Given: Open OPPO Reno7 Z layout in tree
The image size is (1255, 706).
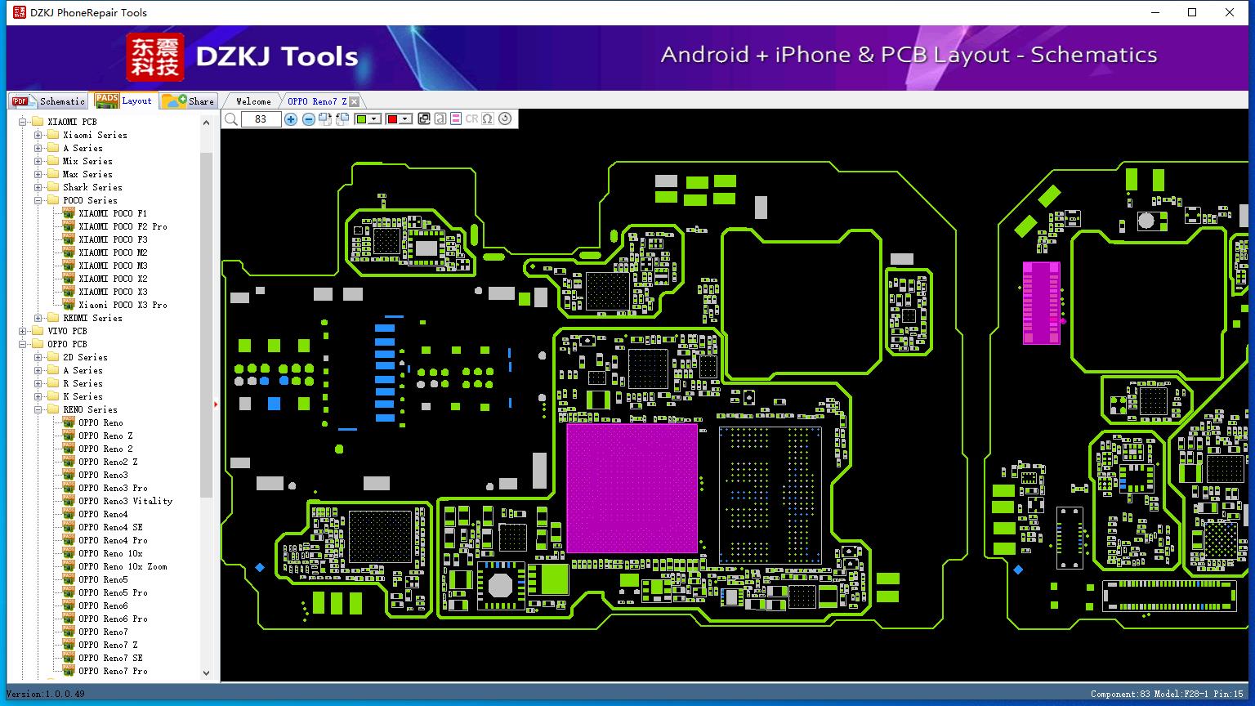Looking at the screenshot, I should pyautogui.click(x=108, y=645).
